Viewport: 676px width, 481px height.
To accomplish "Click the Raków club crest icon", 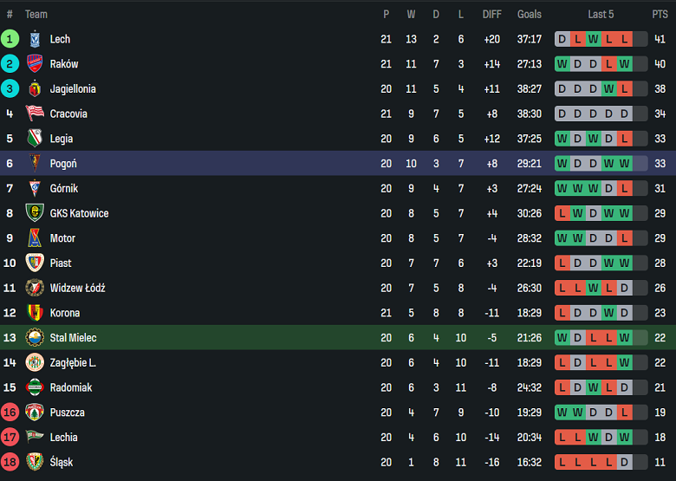I will pos(35,64).
